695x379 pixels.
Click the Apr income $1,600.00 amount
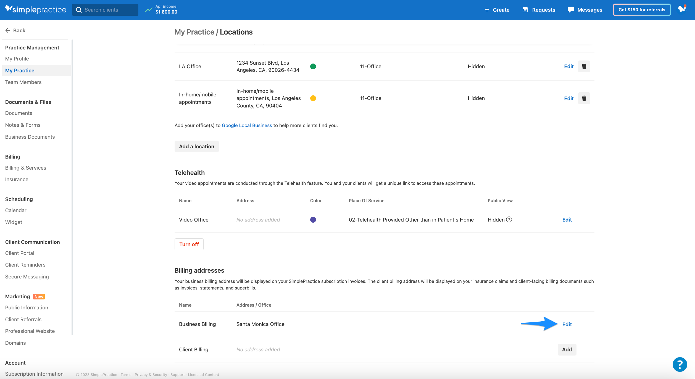coord(166,12)
